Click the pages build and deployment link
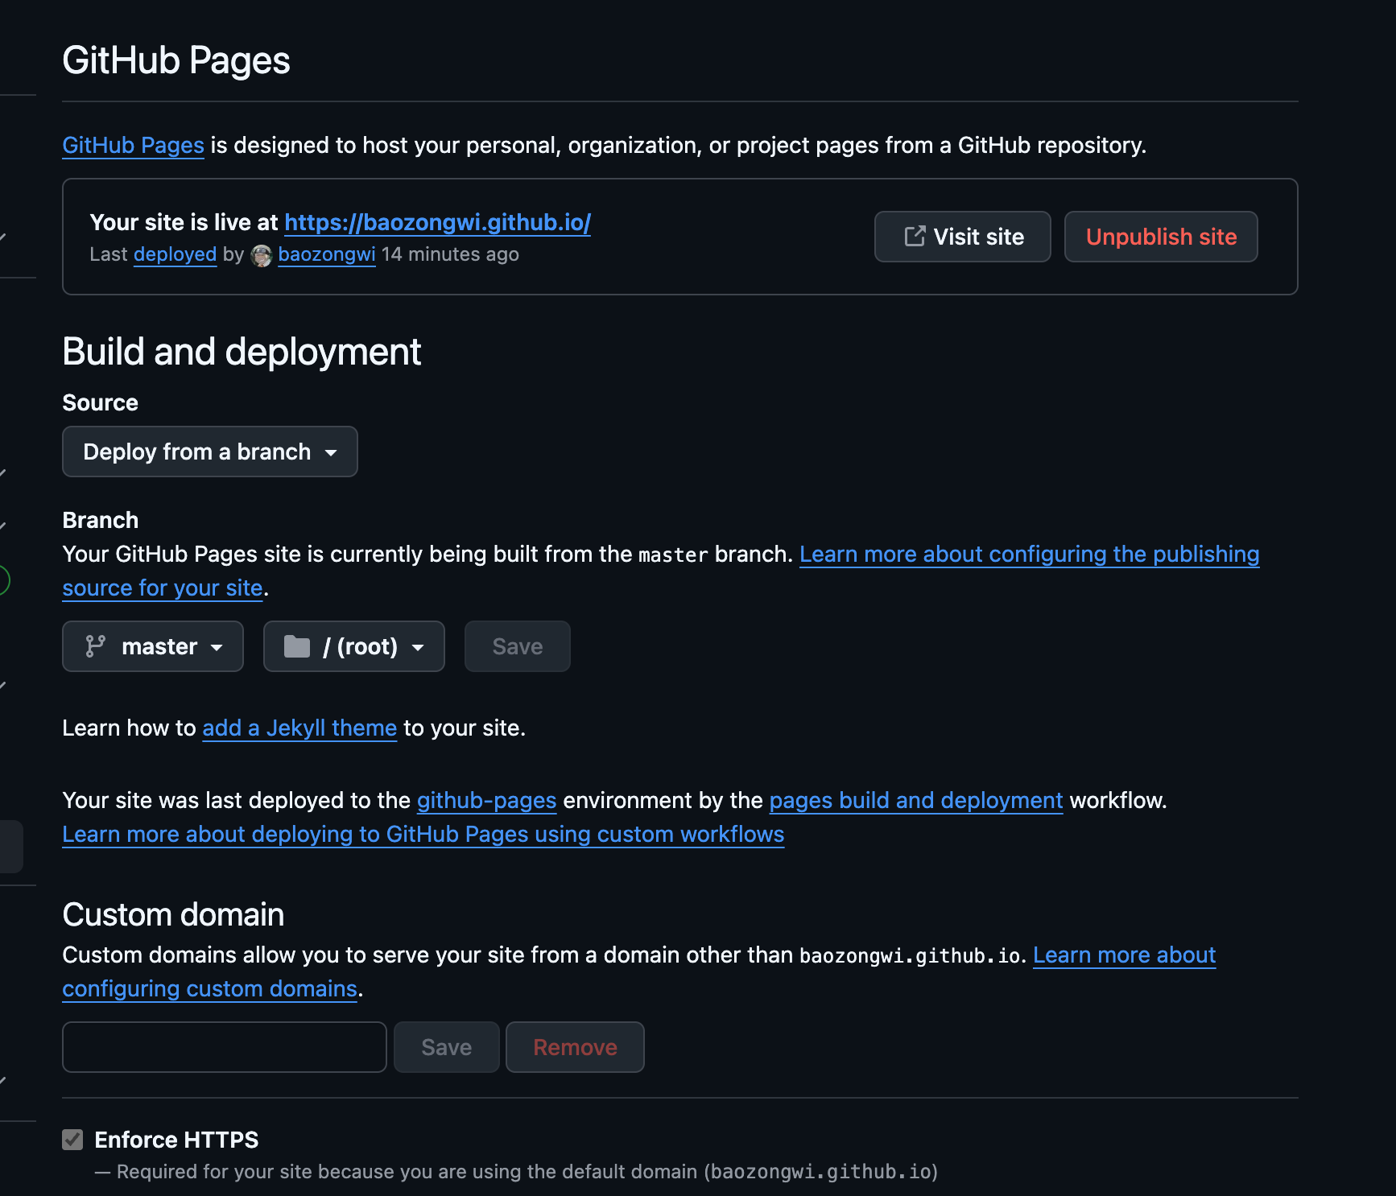The width and height of the screenshot is (1396, 1196). tap(915, 800)
